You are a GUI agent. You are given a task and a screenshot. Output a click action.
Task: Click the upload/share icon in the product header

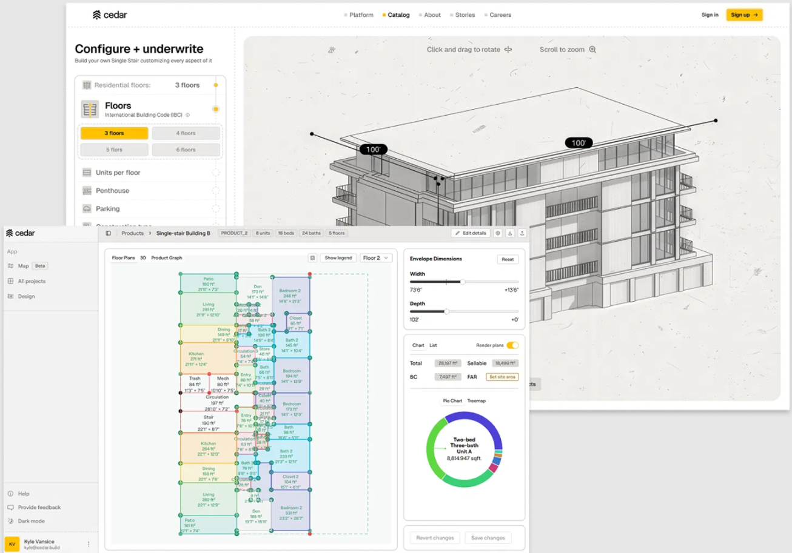coord(522,233)
